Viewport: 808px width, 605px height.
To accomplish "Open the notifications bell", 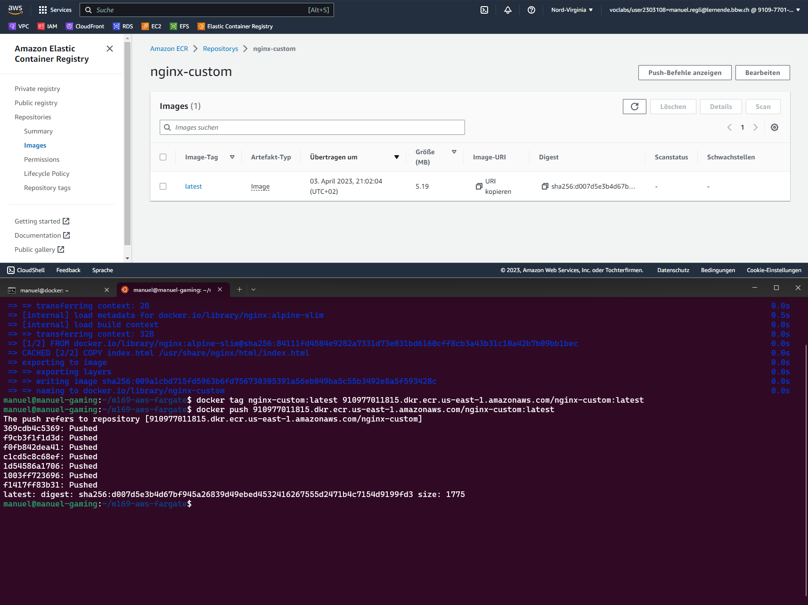I will tap(508, 10).
